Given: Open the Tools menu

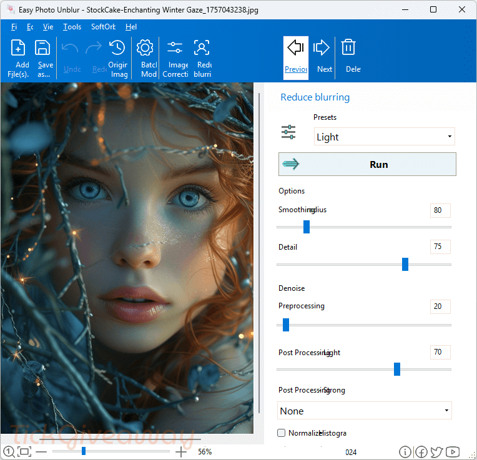Looking at the screenshot, I should click(72, 27).
